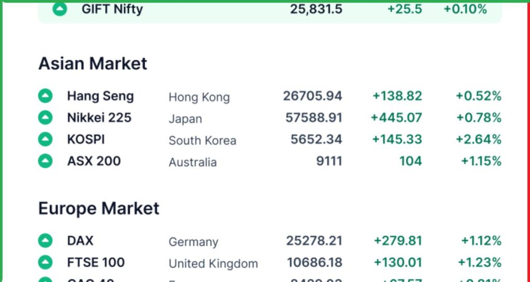Select the Nikkei 225 index name
Viewport: 530px width, 282px height.
99,118
